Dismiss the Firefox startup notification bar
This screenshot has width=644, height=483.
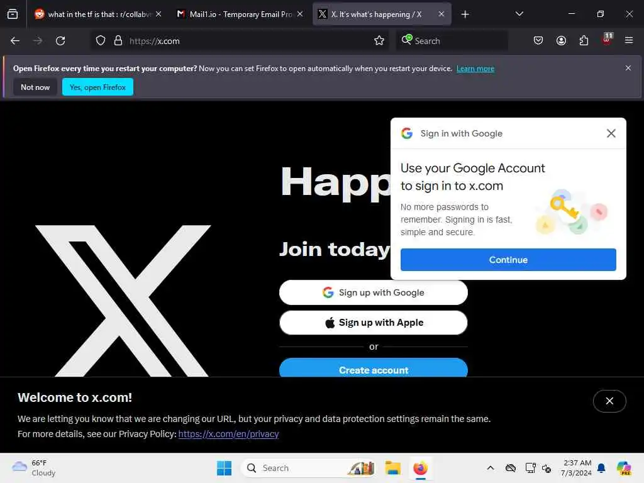click(x=628, y=68)
